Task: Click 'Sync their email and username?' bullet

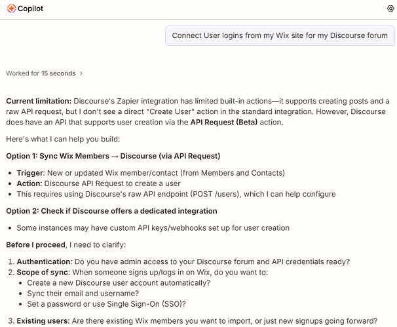Action: click(x=83, y=294)
